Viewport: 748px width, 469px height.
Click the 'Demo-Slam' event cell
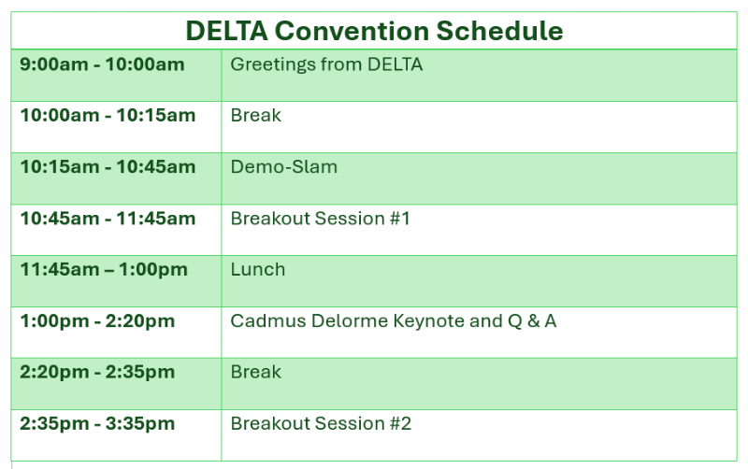283,167
